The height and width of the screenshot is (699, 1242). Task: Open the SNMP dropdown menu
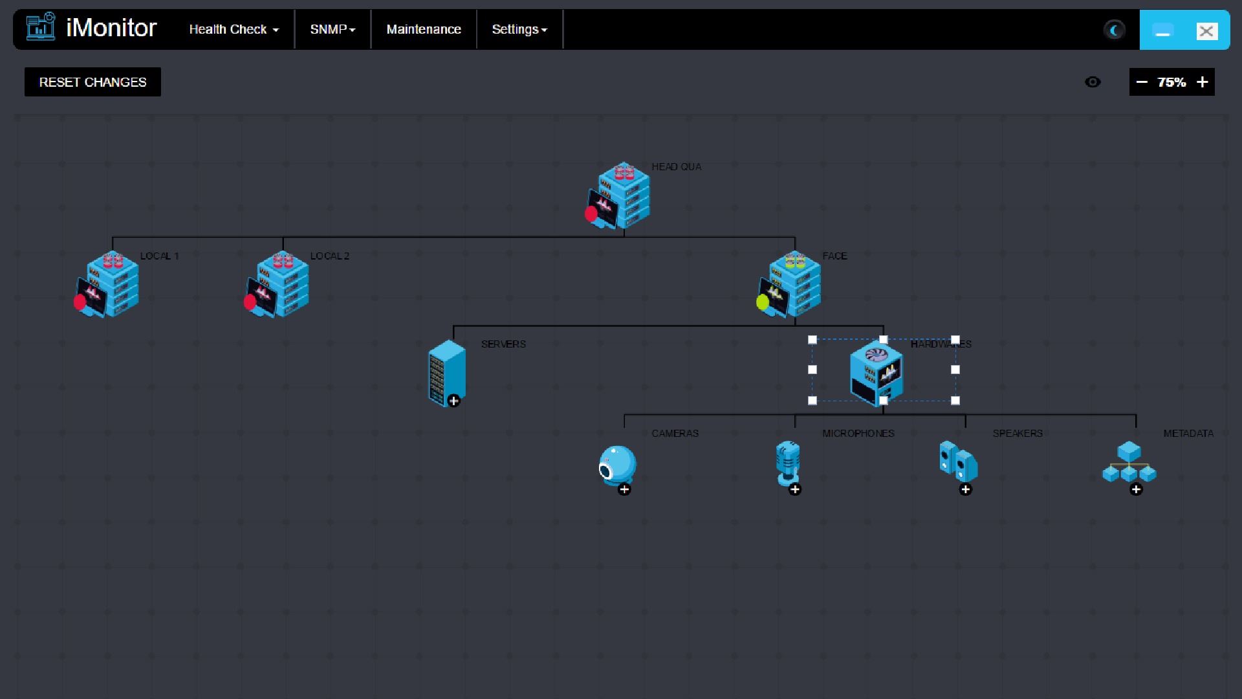click(x=332, y=29)
